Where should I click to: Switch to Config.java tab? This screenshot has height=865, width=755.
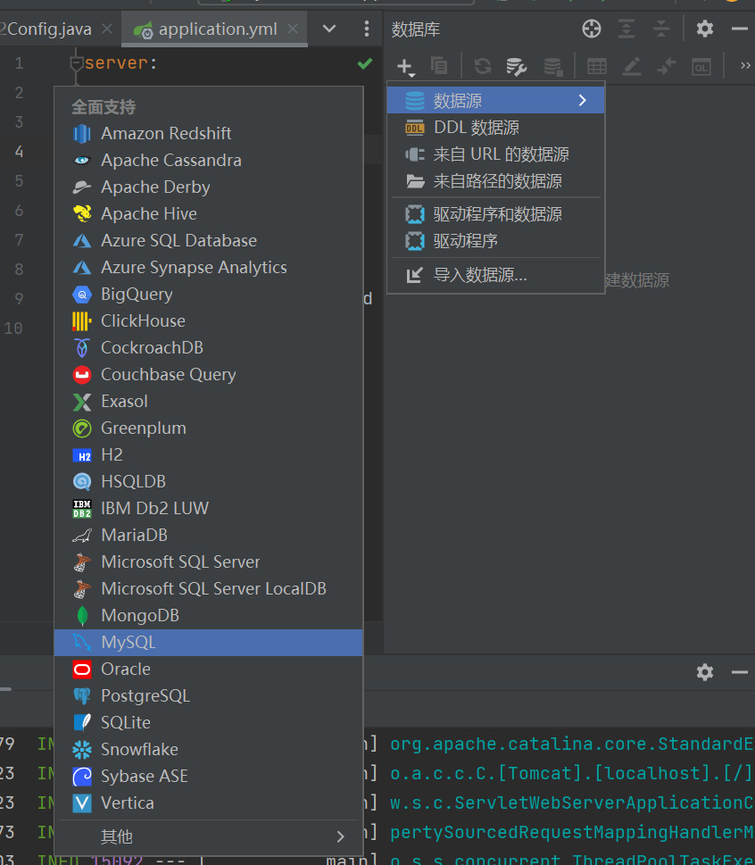(46, 29)
